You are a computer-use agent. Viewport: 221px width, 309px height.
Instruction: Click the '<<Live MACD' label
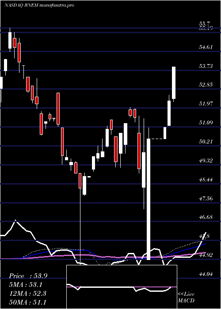click(x=186, y=298)
